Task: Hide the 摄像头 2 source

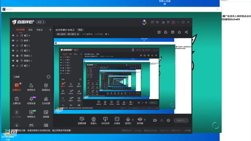Action: coord(13,56)
